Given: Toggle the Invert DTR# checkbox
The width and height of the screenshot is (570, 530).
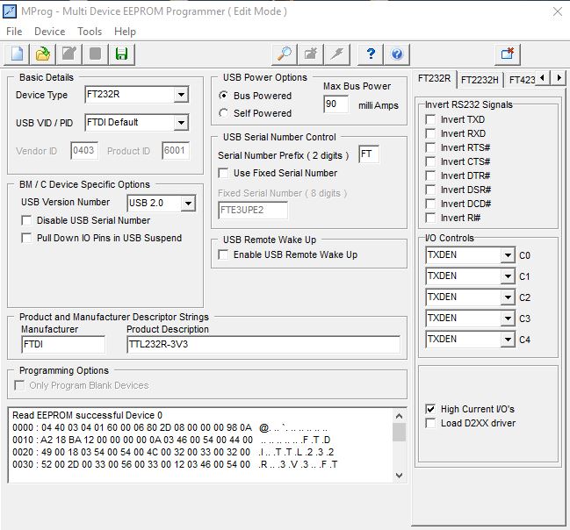Looking at the screenshot, I should click(x=430, y=175).
